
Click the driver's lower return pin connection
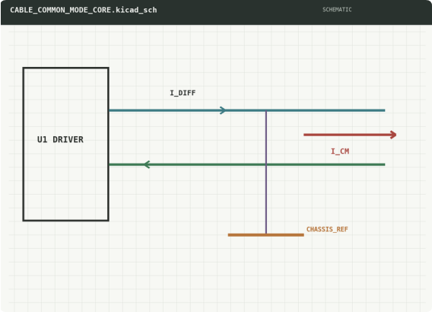[x=110, y=164]
